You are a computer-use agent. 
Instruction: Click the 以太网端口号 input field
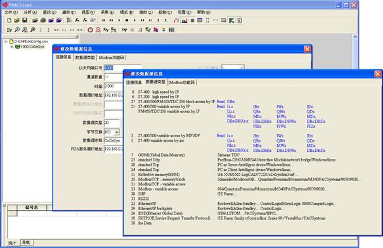coord(122,68)
